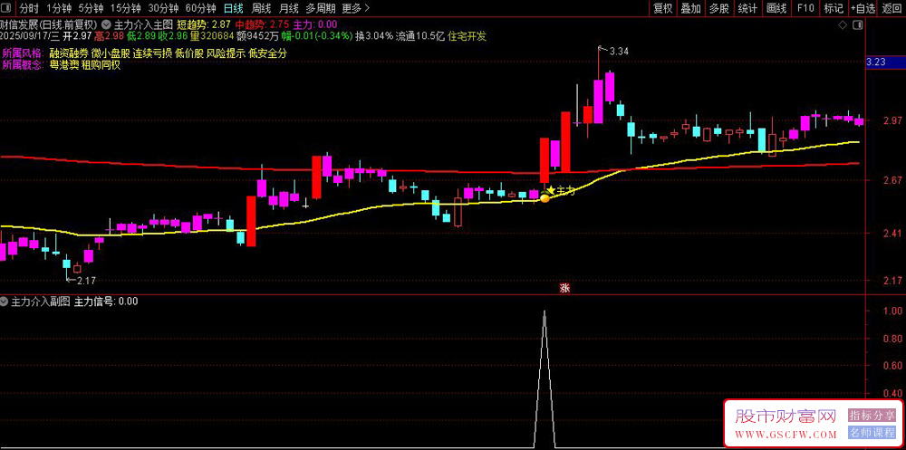Image resolution: width=906 pixels, height=450 pixels.
Task: Click the 3.34 high price label
Action: coord(618,52)
